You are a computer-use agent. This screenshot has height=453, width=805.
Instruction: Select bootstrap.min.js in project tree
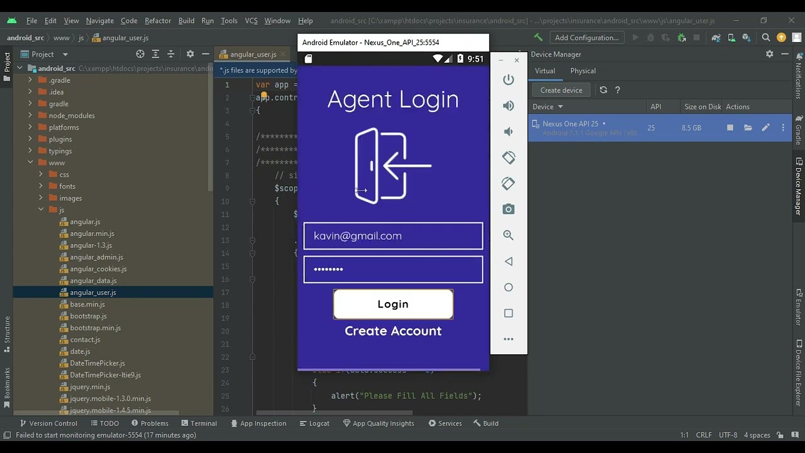(95, 328)
